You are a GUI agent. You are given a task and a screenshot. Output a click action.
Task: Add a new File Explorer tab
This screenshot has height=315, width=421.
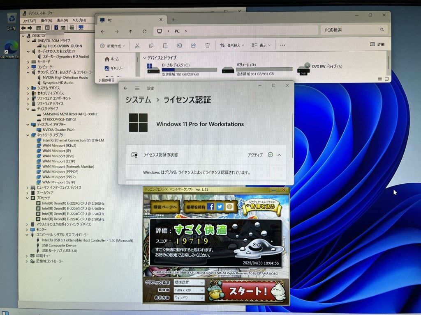173,20
